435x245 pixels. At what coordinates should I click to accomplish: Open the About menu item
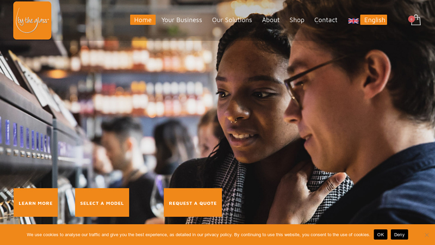271,20
